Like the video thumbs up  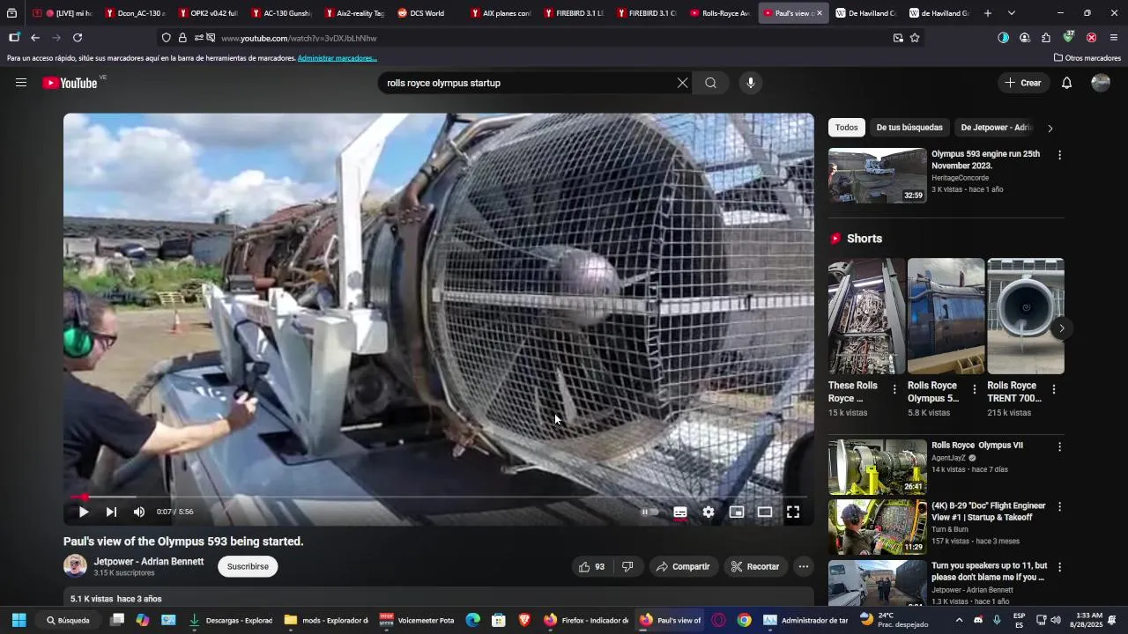click(592, 566)
